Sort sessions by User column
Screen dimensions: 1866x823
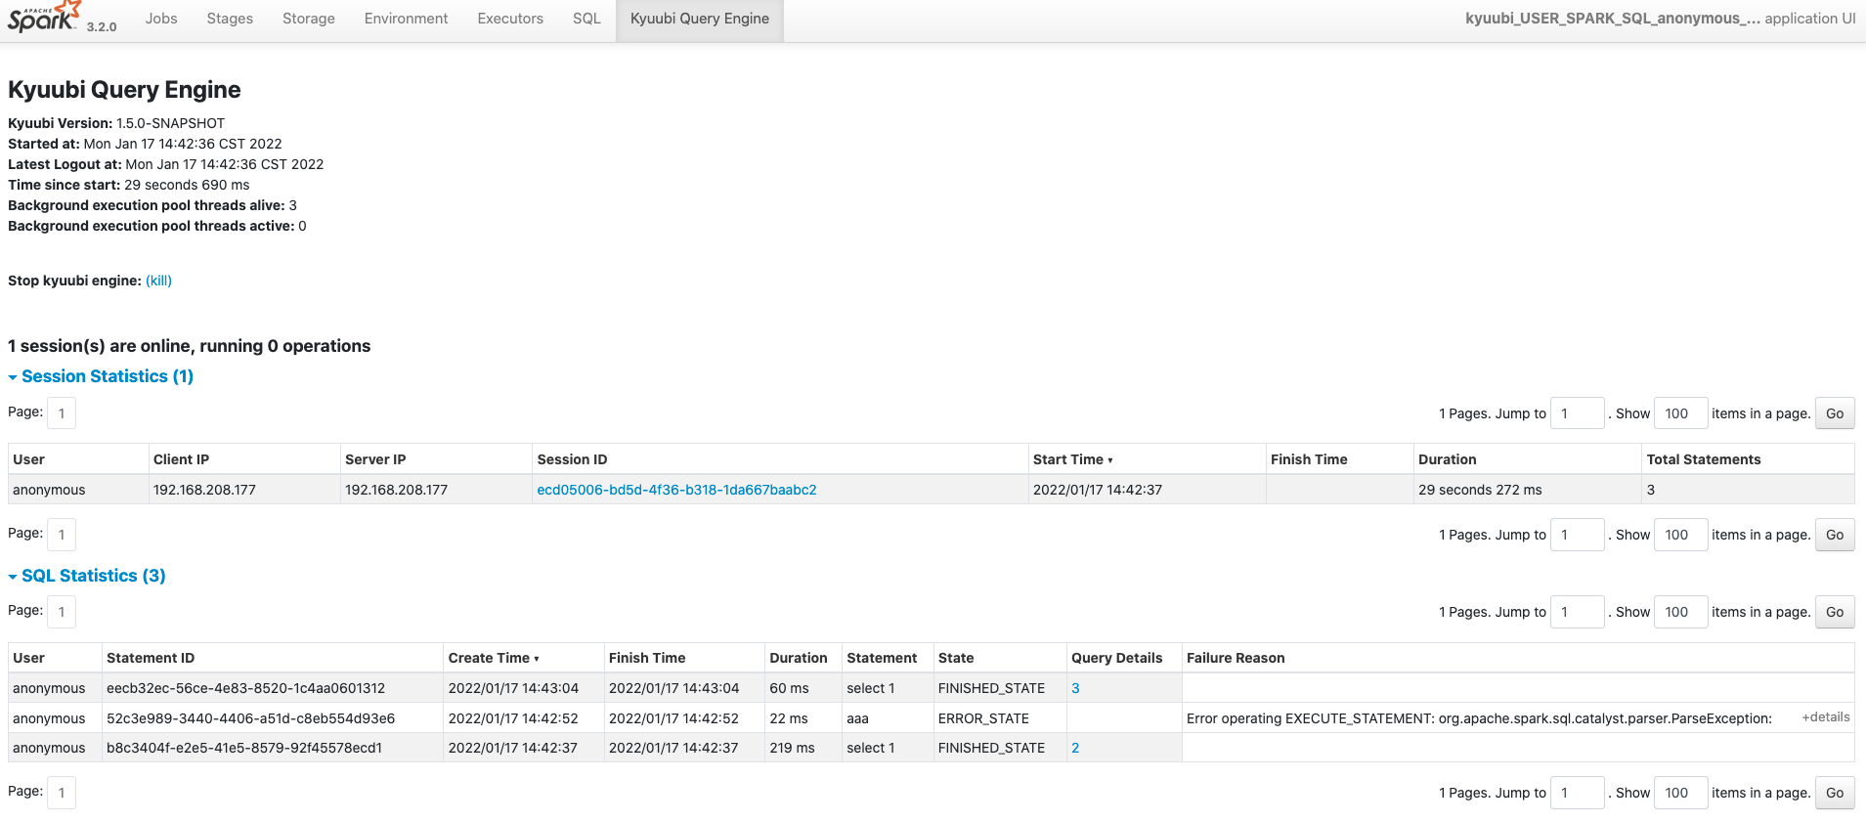[29, 459]
